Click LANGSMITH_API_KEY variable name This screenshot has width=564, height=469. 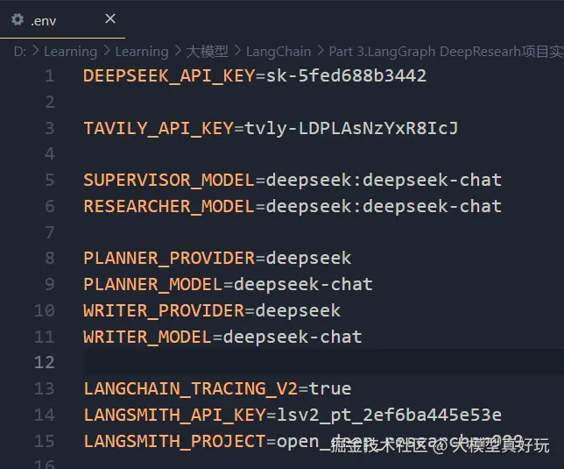[x=174, y=416]
